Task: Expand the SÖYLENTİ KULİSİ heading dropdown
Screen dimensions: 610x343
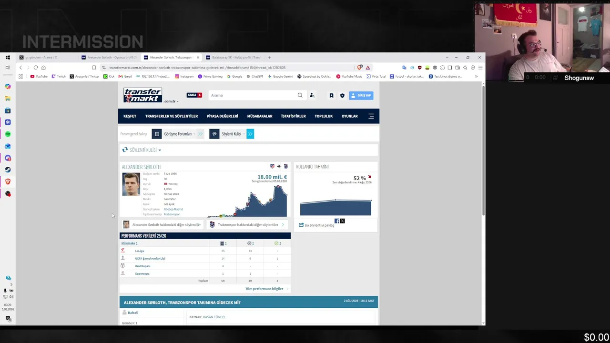Action: pos(145,150)
